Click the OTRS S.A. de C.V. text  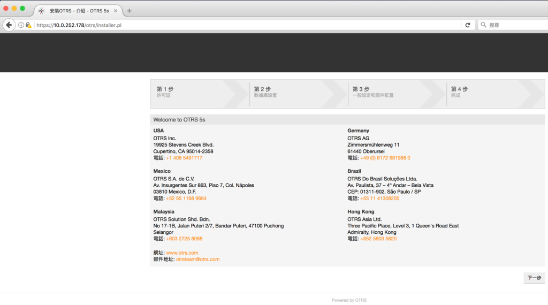tap(174, 179)
